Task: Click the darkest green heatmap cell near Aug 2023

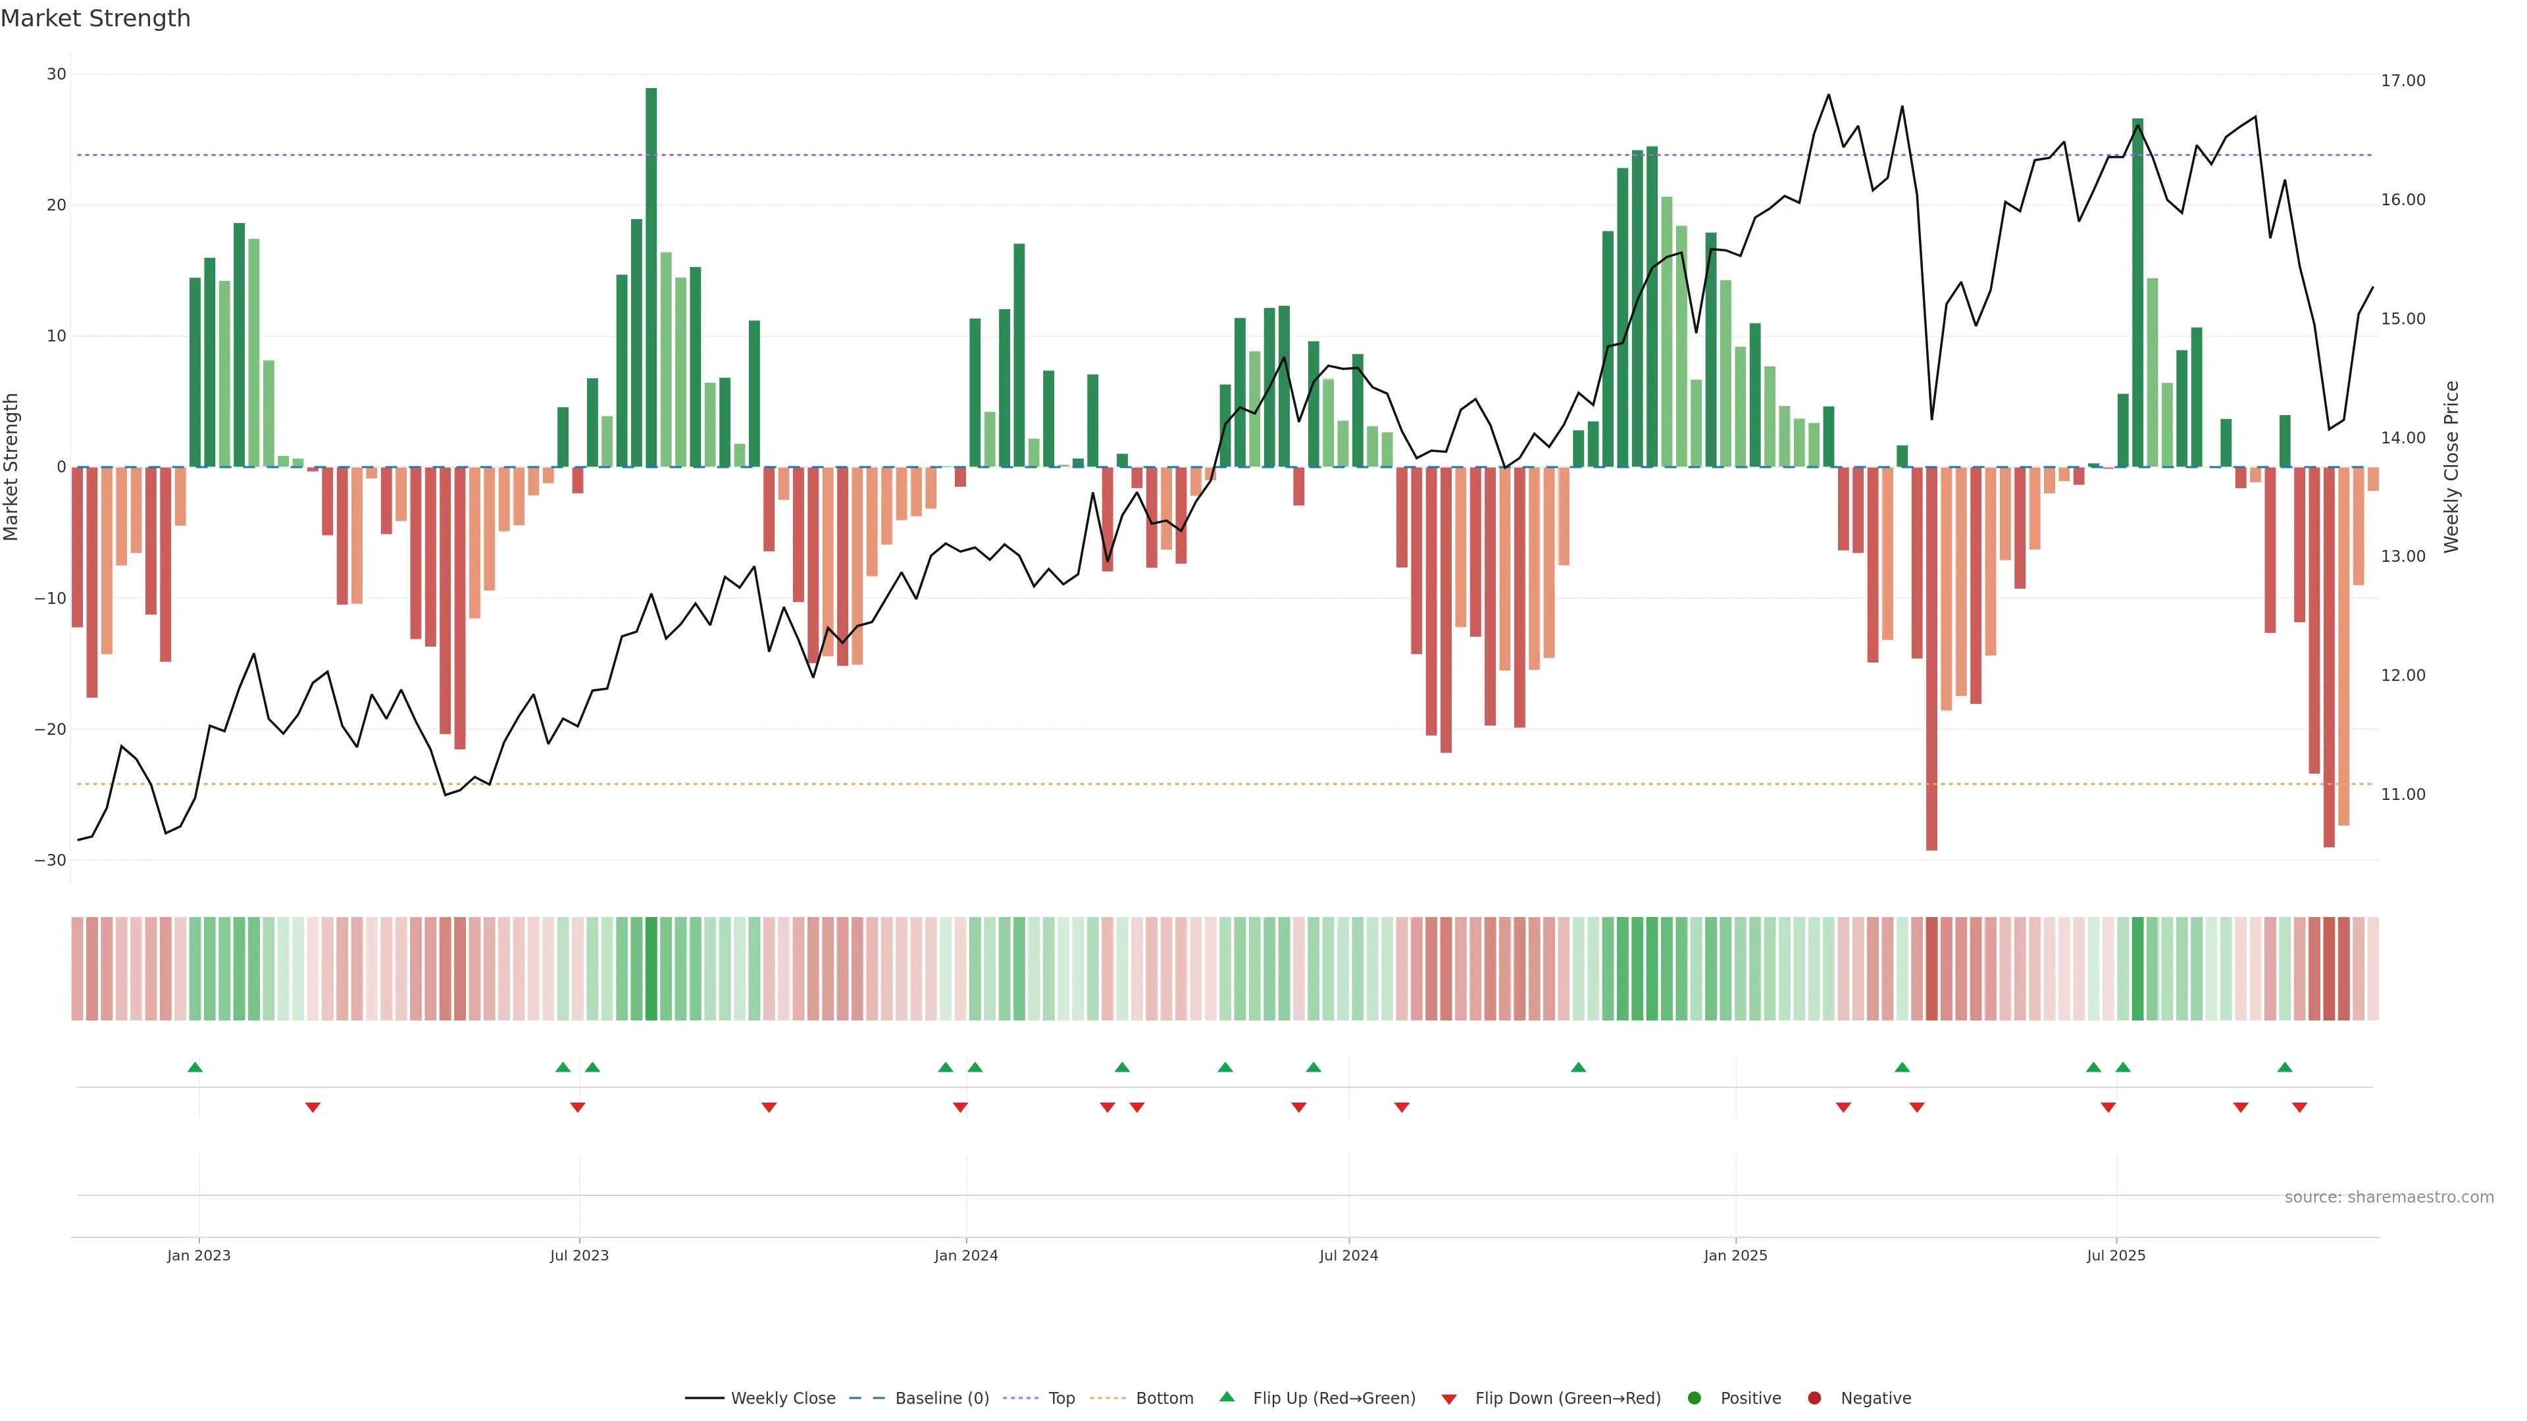Action: coord(651,969)
